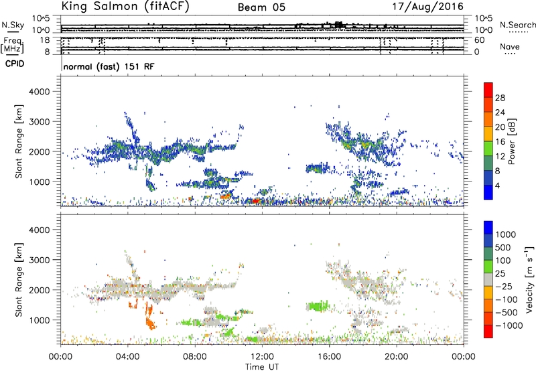536x371 pixels.
Task: Click the "08:00" time tick label
Action: click(195, 357)
